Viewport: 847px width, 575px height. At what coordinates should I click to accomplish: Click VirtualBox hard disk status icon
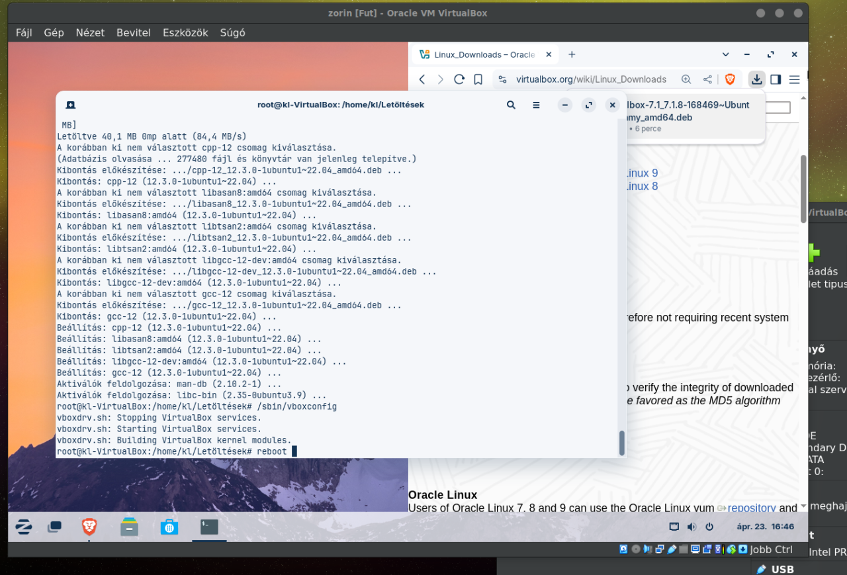click(623, 549)
